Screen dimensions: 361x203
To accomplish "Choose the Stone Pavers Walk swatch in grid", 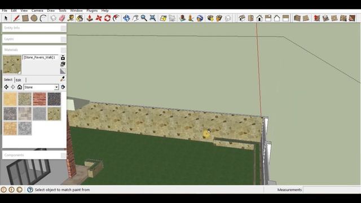I will point(54,114).
